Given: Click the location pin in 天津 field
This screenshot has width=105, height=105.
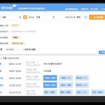Looking at the screenshot, I should (54, 17).
